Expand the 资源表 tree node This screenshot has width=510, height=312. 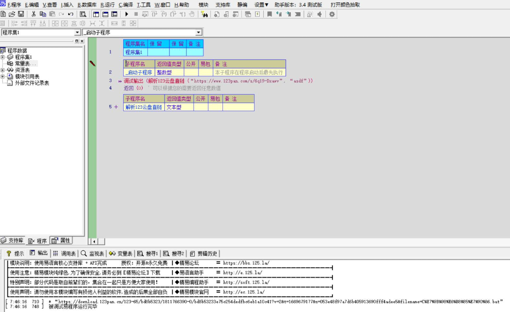[3, 70]
